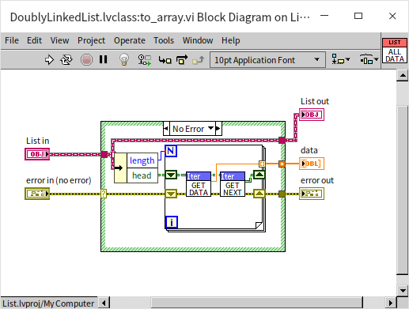Select the error out cluster terminal

(x=312, y=194)
